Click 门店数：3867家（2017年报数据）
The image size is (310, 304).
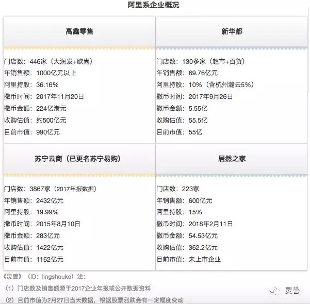[51, 189]
